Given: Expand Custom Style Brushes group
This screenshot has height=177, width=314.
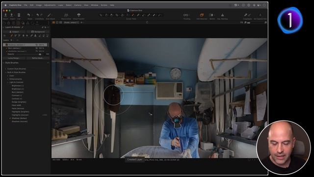Looking at the screenshot, I should 5,69.
